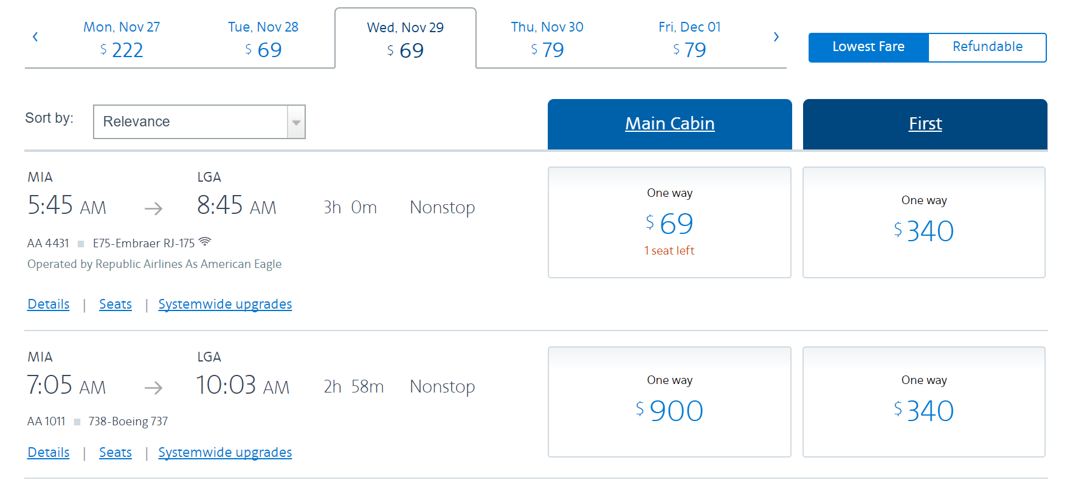
Task: Click the Wi-Fi icon on flight AA 4431
Action: (x=205, y=242)
